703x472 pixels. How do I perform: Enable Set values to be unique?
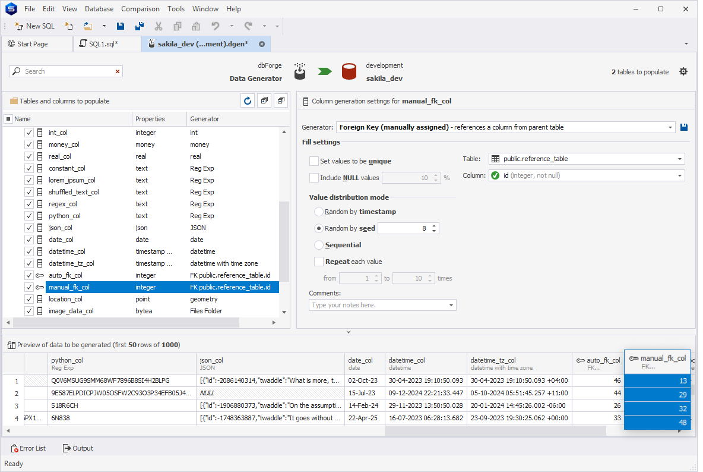(314, 161)
